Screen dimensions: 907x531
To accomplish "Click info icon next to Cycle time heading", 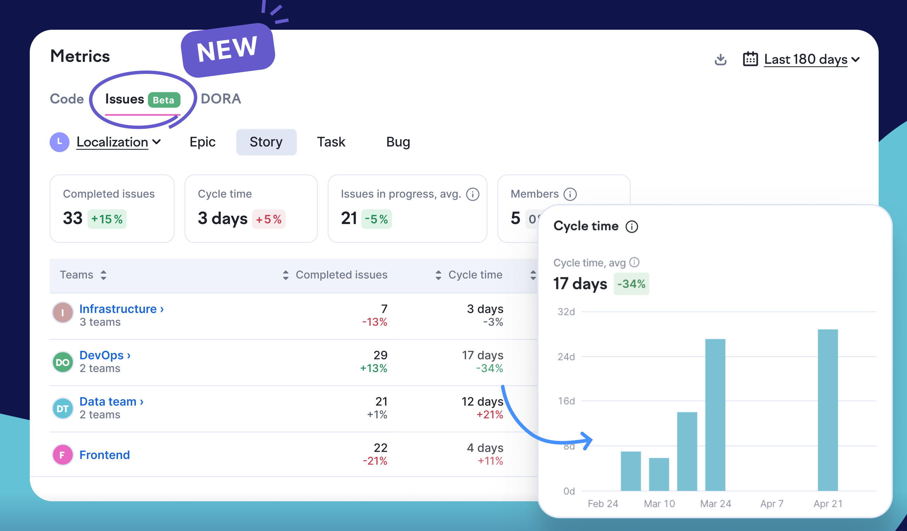I will point(632,227).
